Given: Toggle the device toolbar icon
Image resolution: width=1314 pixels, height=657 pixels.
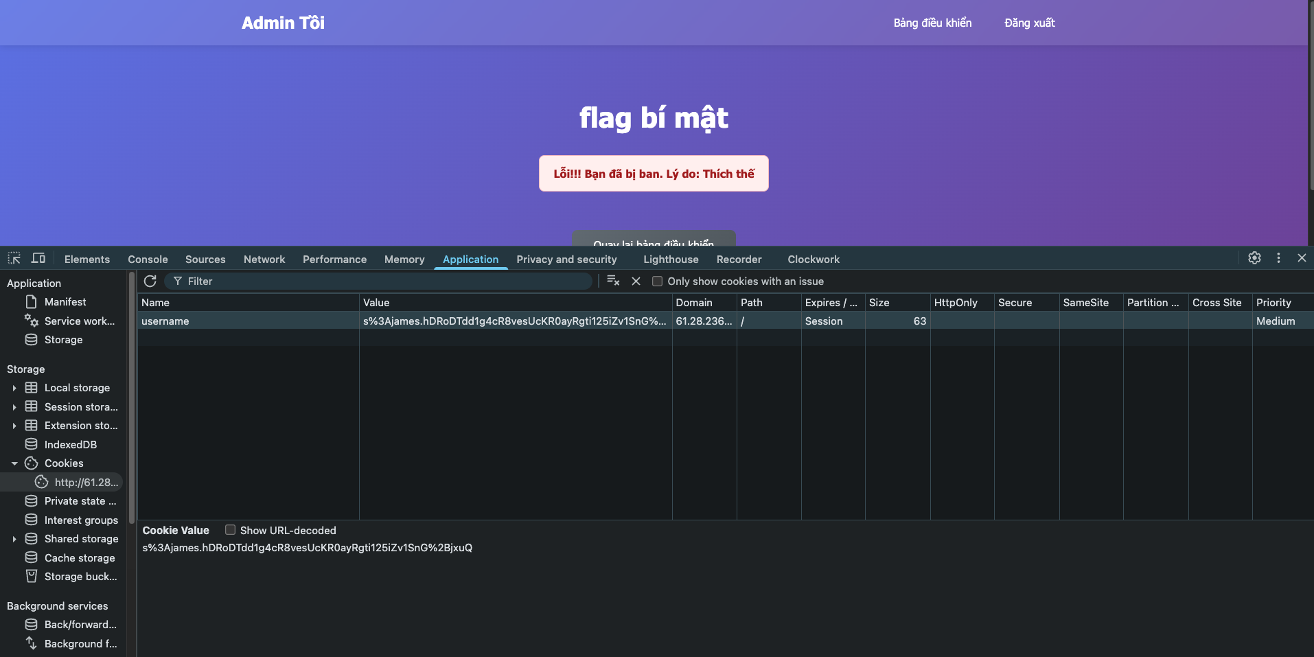Looking at the screenshot, I should [38, 258].
